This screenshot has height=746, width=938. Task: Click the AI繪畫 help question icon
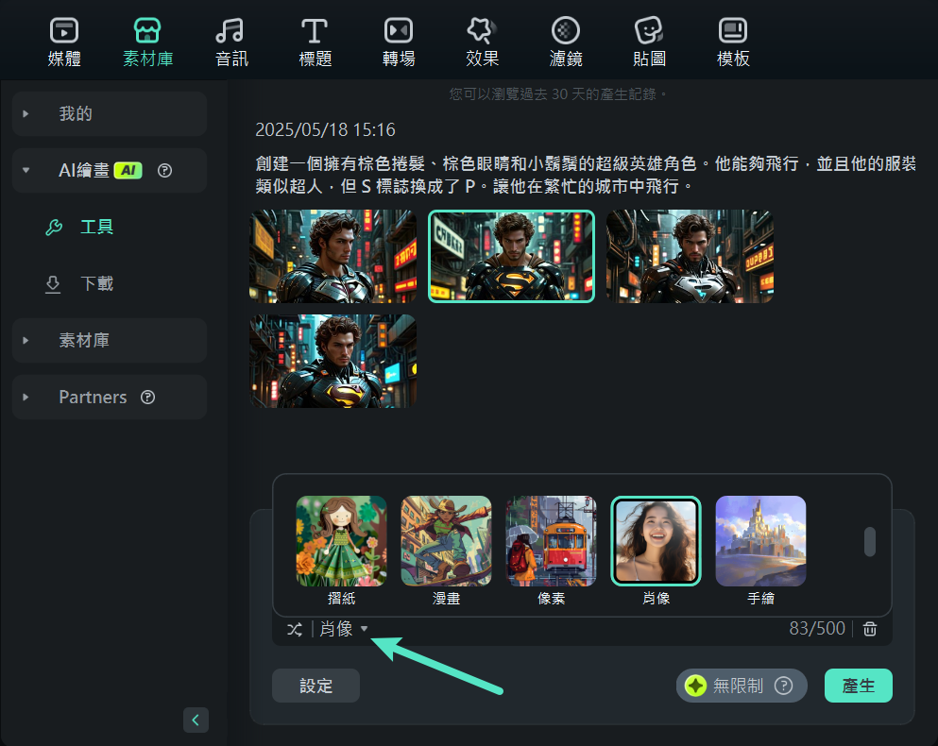(x=164, y=171)
